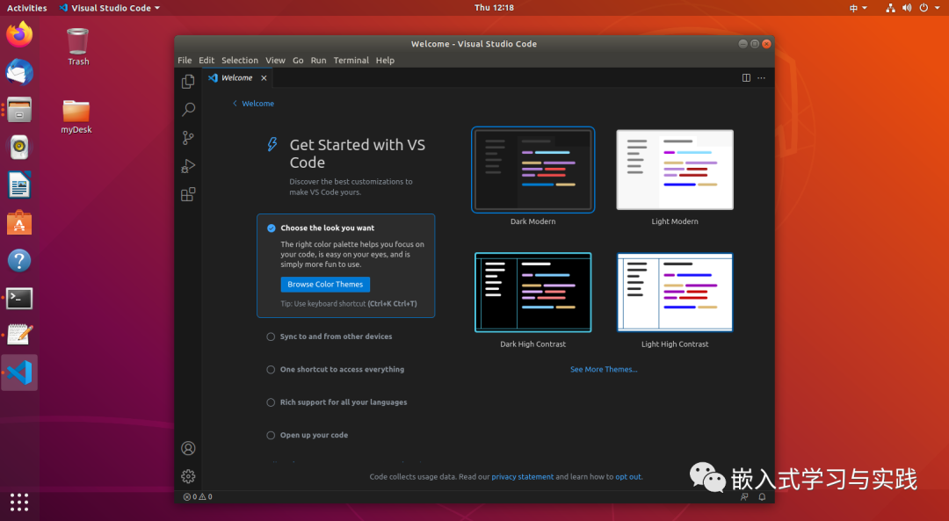Viewport: 949px width, 521px height.
Task: Check the Sync to and from other devices step
Action: click(x=271, y=336)
